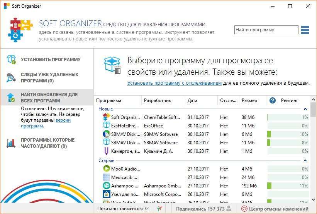Click the MedicaLib grid icon
Screen dimensions: 317x214
(106, 177)
